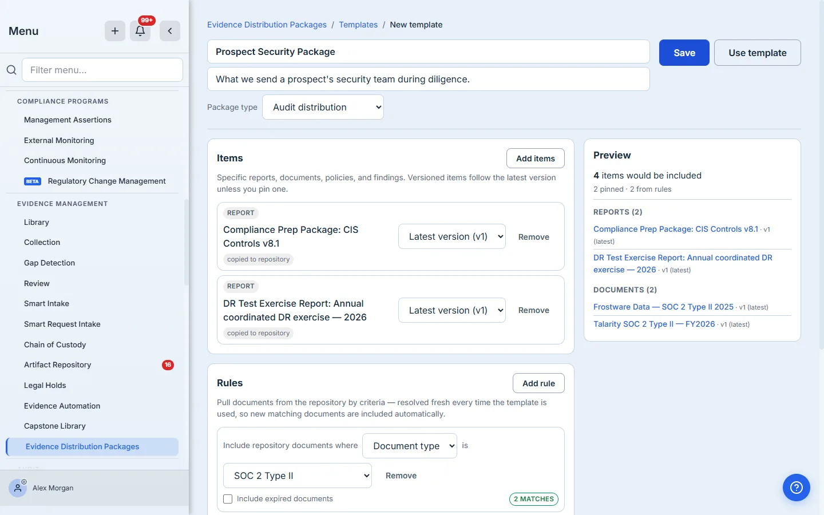Open Chain of Custody
Image resolution: width=824 pixels, height=515 pixels.
55,345
